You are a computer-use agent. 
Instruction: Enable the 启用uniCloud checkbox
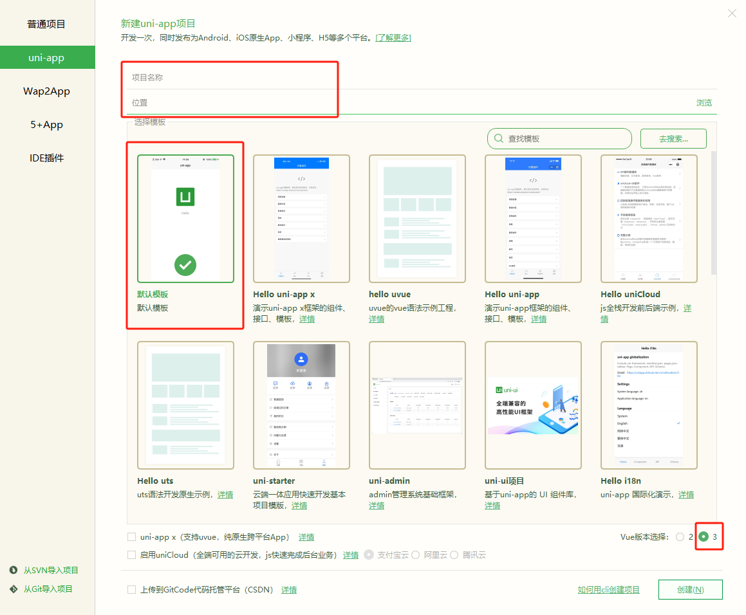click(132, 555)
